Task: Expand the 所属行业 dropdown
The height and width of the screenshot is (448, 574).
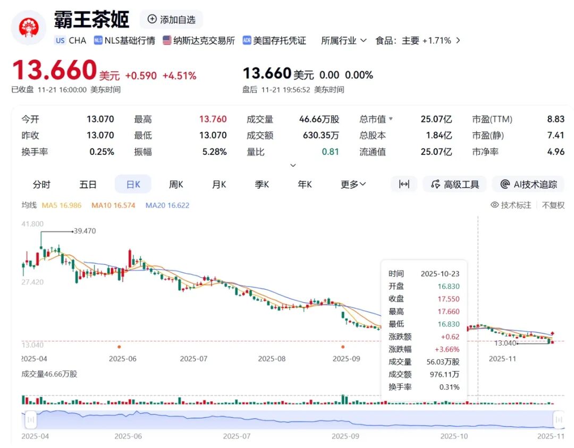Action: [344, 40]
